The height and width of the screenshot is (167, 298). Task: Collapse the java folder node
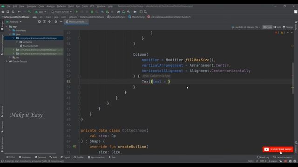10,34
